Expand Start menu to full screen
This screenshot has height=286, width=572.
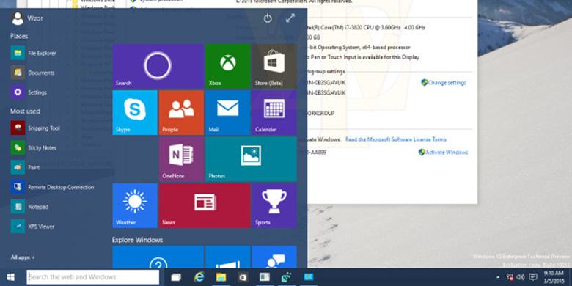290,18
